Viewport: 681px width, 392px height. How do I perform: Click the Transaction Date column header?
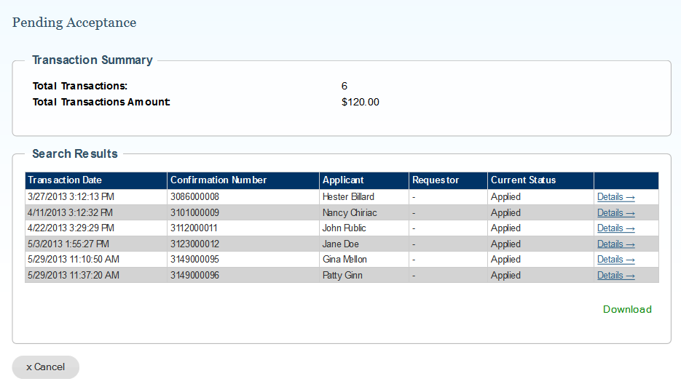click(65, 180)
